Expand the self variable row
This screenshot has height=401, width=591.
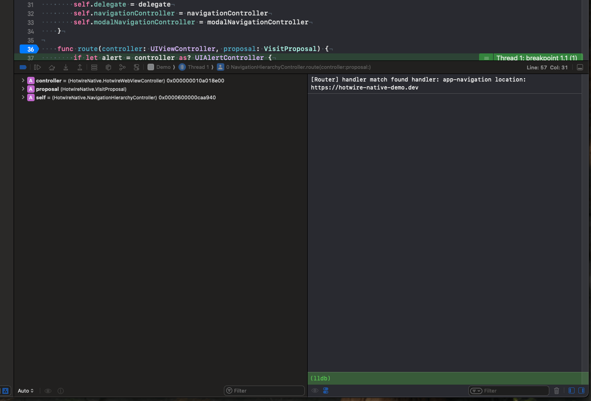point(23,97)
